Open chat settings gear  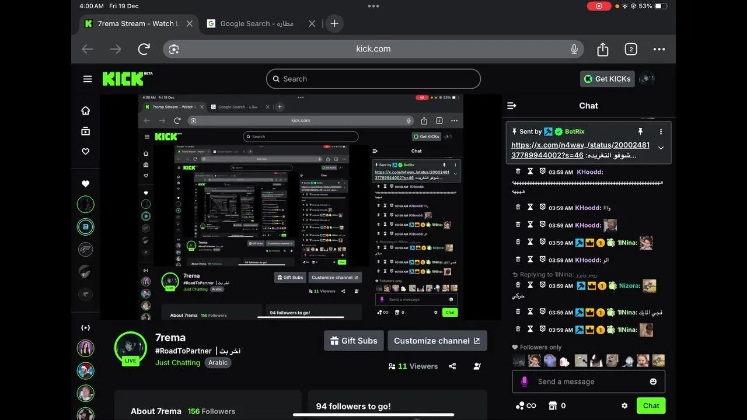(624, 405)
